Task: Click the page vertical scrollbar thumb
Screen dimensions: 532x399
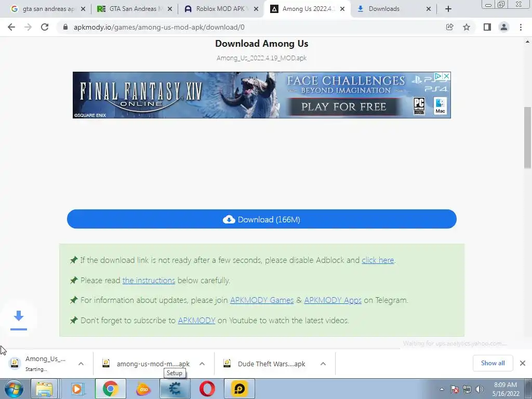Action: click(527, 137)
